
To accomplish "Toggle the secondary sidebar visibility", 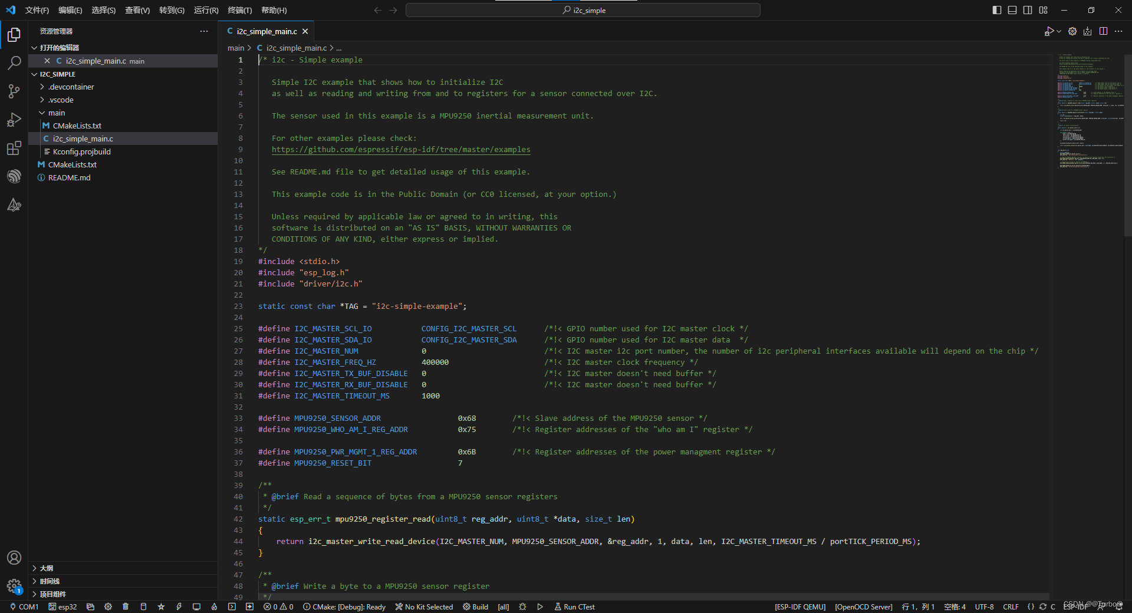I will tap(1028, 10).
